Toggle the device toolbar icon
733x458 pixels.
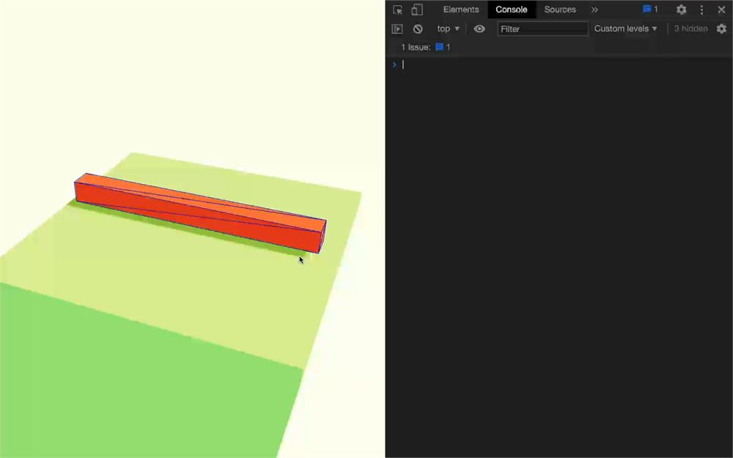point(417,10)
